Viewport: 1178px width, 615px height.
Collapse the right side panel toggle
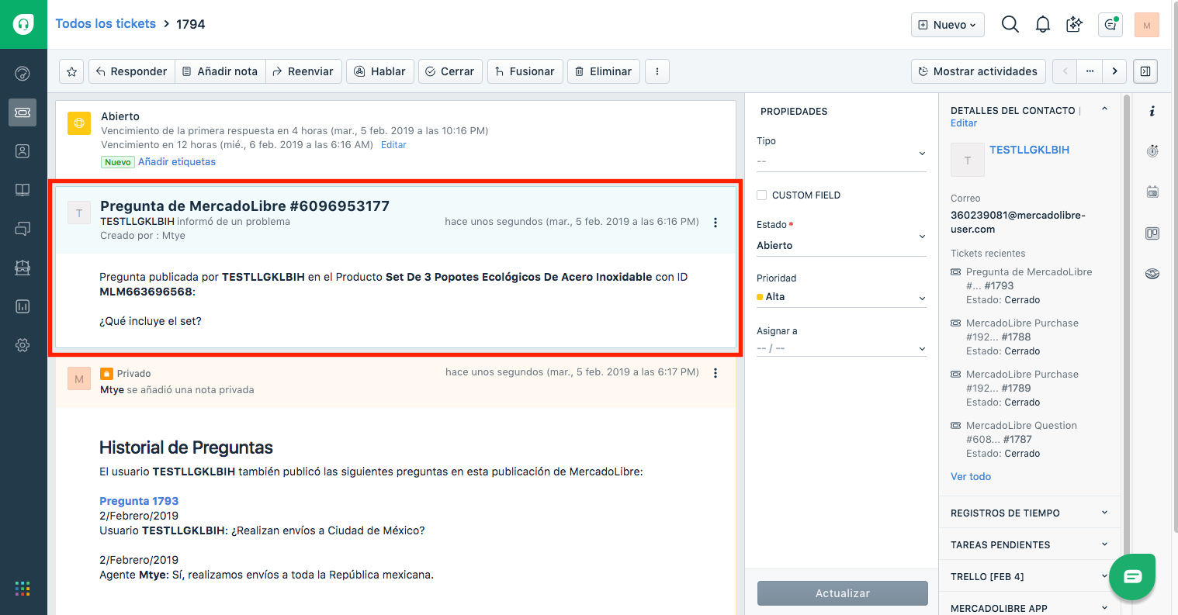tap(1145, 71)
